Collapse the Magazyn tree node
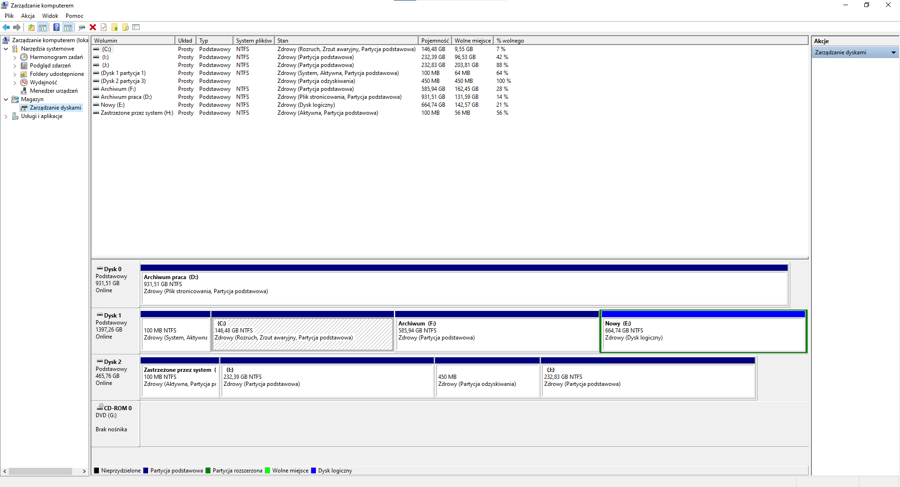Image resolution: width=900 pixels, height=487 pixels. pos(6,99)
